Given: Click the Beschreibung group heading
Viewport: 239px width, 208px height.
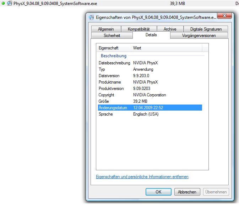Looking at the screenshot, I should pyautogui.click(x=114, y=56).
